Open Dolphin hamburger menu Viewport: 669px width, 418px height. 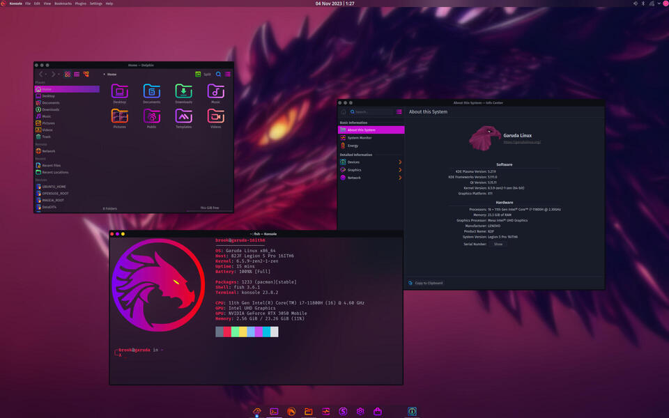pyautogui.click(x=228, y=75)
